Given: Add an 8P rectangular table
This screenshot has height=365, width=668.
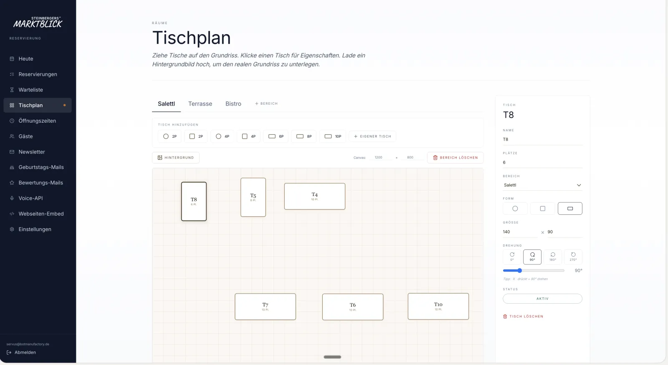Looking at the screenshot, I should (304, 136).
